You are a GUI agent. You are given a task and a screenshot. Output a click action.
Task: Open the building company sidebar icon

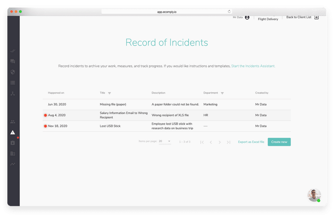click(13, 154)
